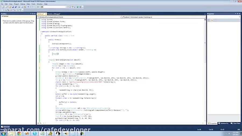Click the Save toolbar icon
The image size is (242, 136).
tap(13, 7)
